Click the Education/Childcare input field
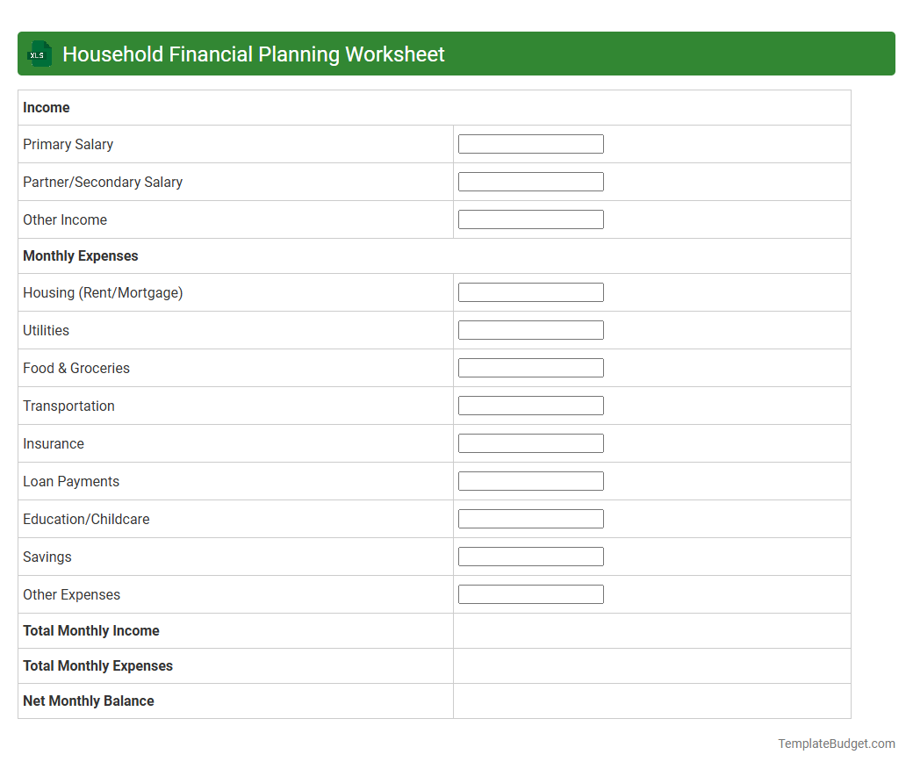The height and width of the screenshot is (769, 913). point(530,518)
